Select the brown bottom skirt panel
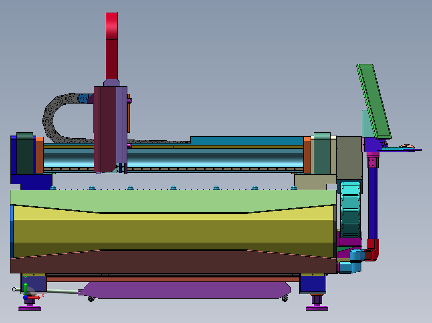Screen dimensions: 432x323 173,263
